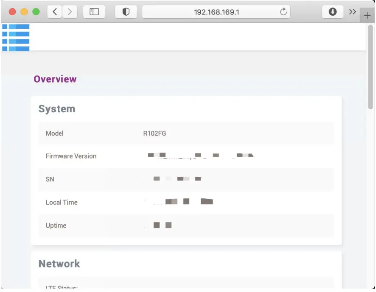Select the Overview page heading
This screenshot has height=292, width=376.
coord(55,79)
